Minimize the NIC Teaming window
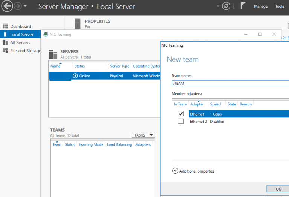The image size is (289, 197). click(x=246, y=35)
